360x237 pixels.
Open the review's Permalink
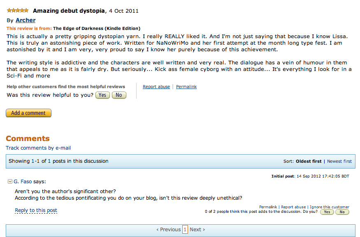pyautogui.click(x=186, y=87)
